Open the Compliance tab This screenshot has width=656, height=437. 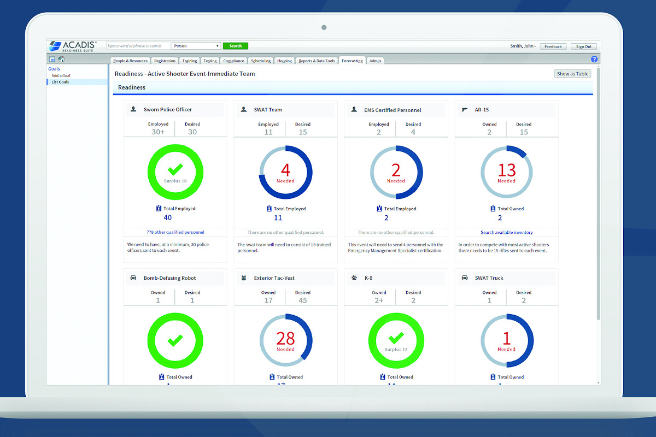[x=233, y=61]
